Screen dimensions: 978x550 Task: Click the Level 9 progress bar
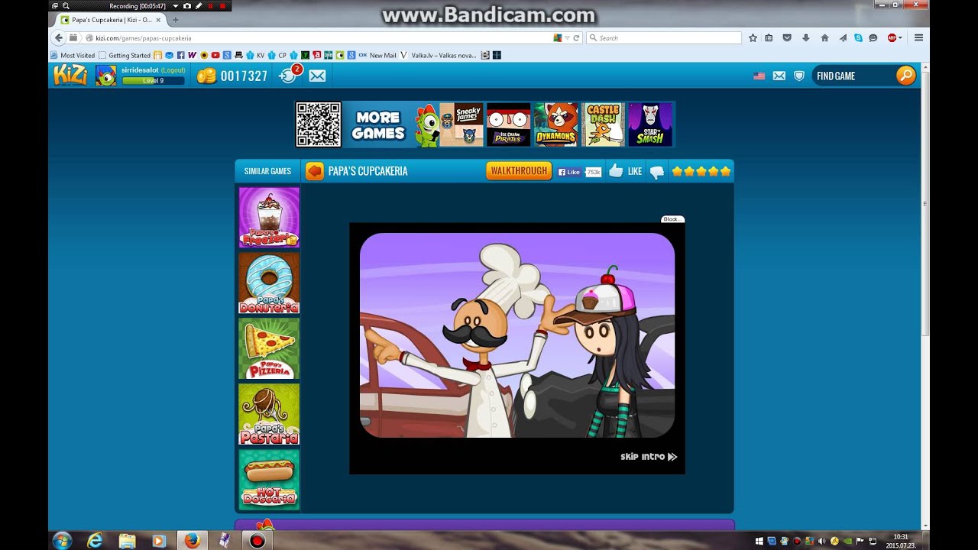(x=153, y=80)
